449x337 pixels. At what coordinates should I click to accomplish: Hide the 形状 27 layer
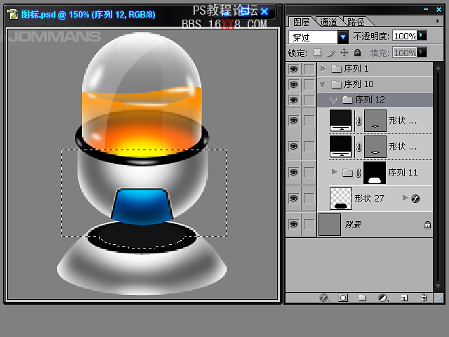(293, 199)
